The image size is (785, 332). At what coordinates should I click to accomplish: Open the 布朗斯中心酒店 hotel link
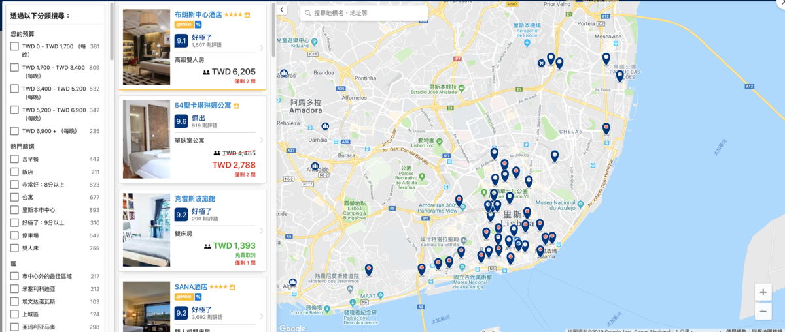point(198,14)
